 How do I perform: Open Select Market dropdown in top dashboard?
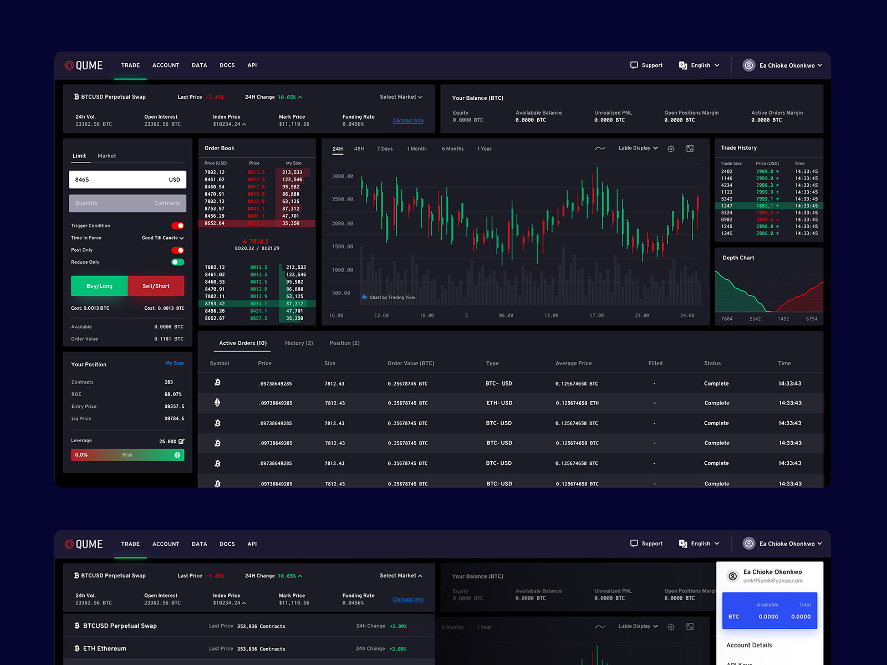(401, 97)
